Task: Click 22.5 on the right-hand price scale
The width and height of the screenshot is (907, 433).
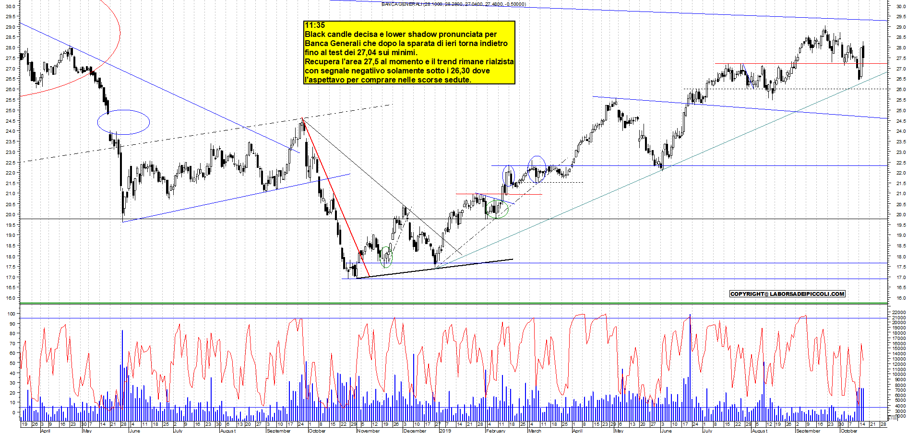Action: 900,163
